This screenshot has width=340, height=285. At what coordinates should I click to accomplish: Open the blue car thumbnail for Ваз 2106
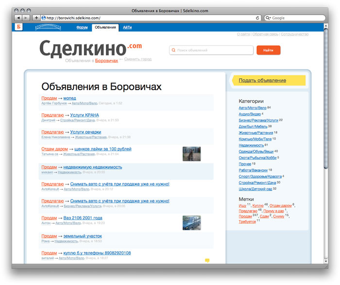(191, 223)
